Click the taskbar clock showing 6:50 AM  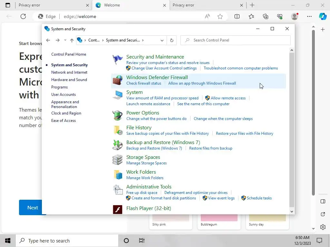pyautogui.click(x=302, y=241)
